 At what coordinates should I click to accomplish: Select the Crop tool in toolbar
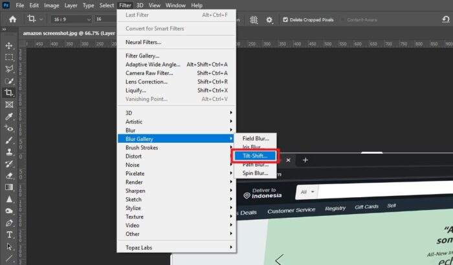point(9,92)
